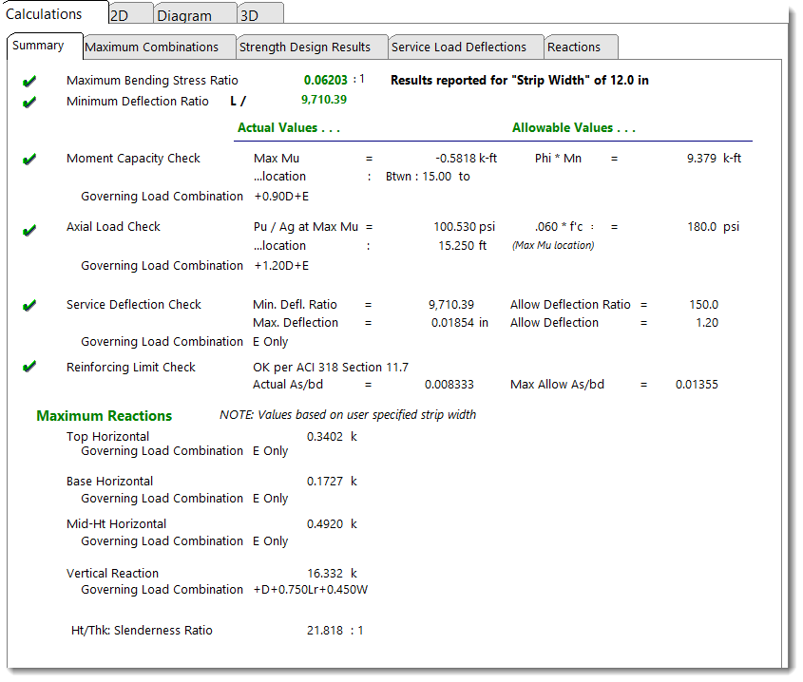
Task: Click the slenderness ratio value 21.818
Action: (325, 631)
